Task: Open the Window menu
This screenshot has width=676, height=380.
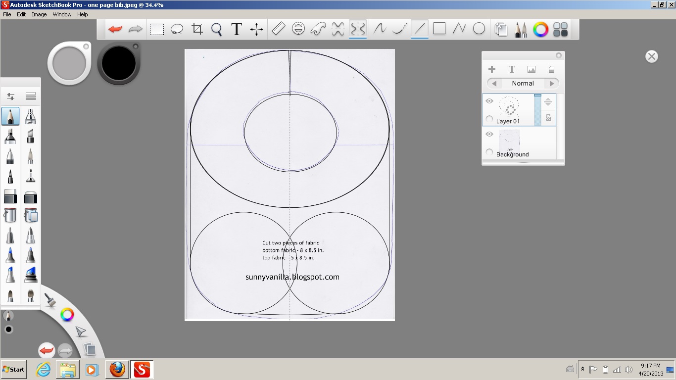Action: coord(62,14)
